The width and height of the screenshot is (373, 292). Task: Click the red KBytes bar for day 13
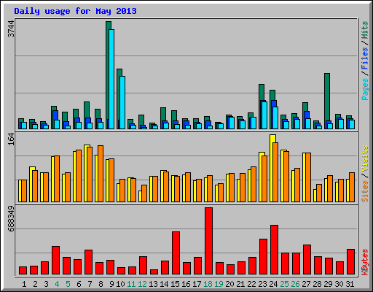click(154, 272)
